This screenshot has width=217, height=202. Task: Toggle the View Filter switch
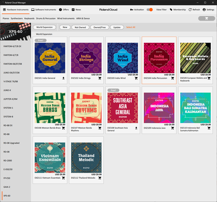[x=150, y=10]
